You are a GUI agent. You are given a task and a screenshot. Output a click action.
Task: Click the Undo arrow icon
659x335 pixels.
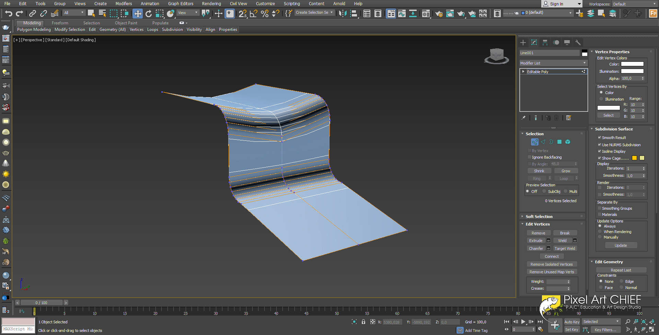click(x=9, y=13)
